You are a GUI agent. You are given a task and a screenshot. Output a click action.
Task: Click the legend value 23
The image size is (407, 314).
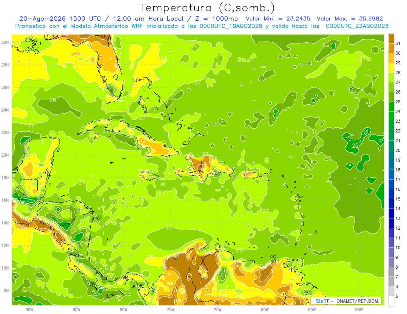398,121
